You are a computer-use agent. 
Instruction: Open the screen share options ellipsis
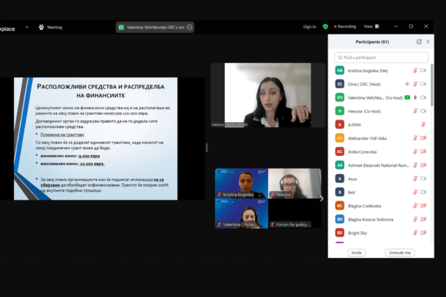coord(190,27)
